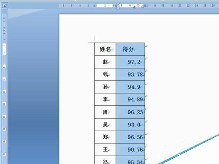Click the score cell 94.9
This screenshot has height=164, width=219.
click(130, 87)
